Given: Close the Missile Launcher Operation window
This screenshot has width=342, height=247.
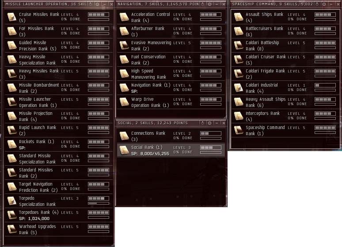Looking at the screenshot, I should tap(111, 4).
